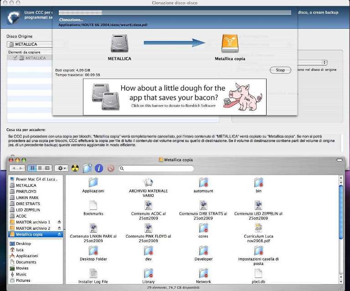Select the Developer folder icon
Screen dimensions: 350x291
pyautogui.click(x=203, y=250)
